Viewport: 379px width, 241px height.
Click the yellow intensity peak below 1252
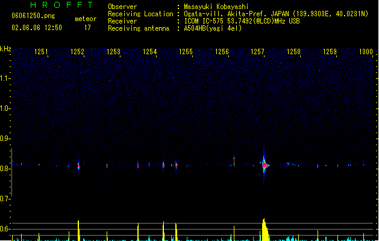tap(78, 231)
